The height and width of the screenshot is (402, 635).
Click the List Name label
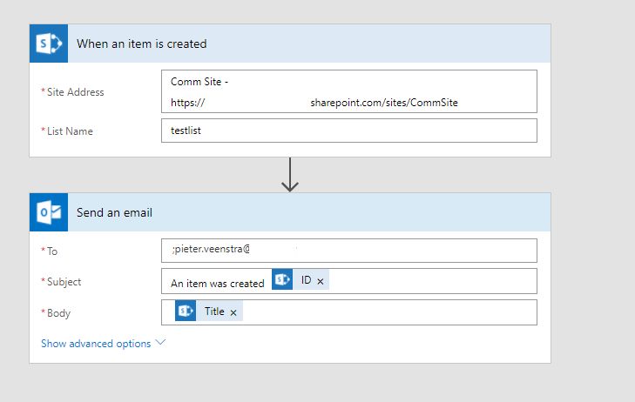point(70,131)
